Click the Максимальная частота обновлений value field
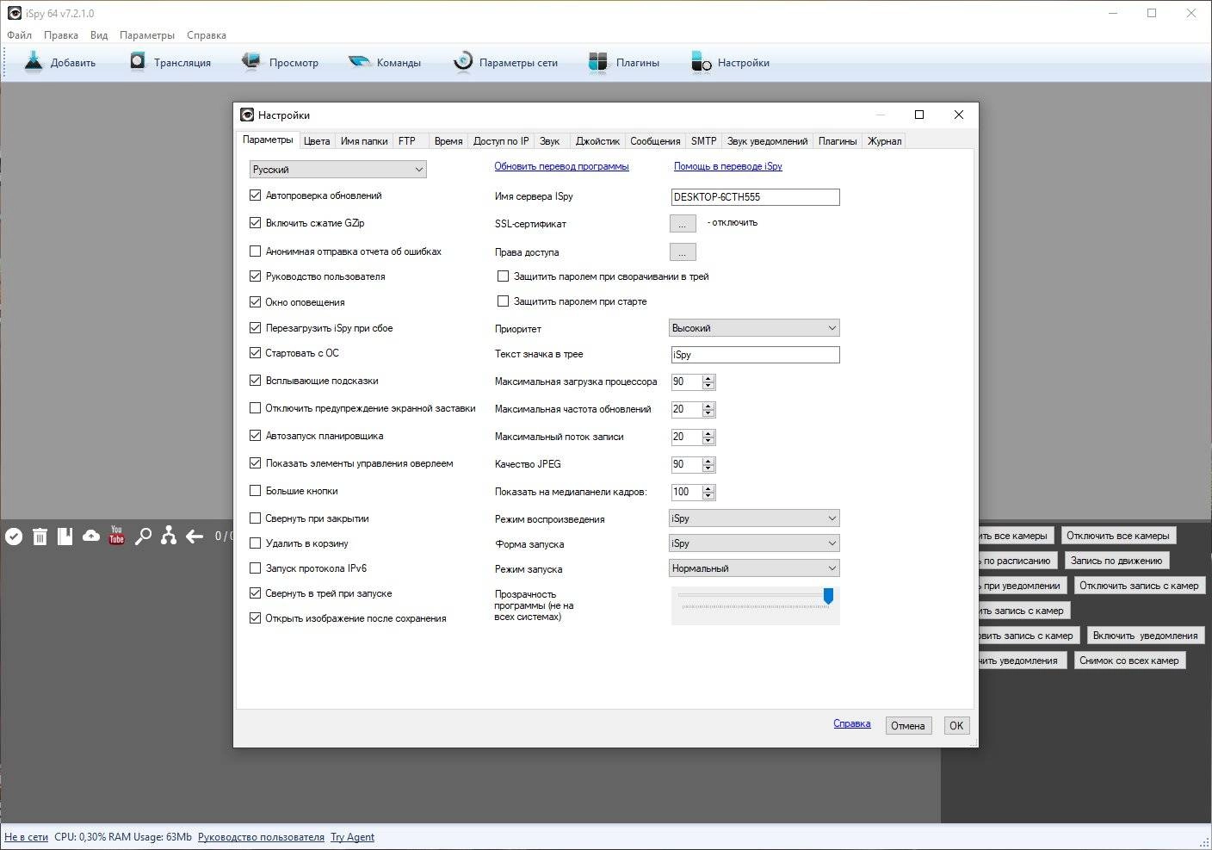The width and height of the screenshot is (1212, 850). point(686,409)
